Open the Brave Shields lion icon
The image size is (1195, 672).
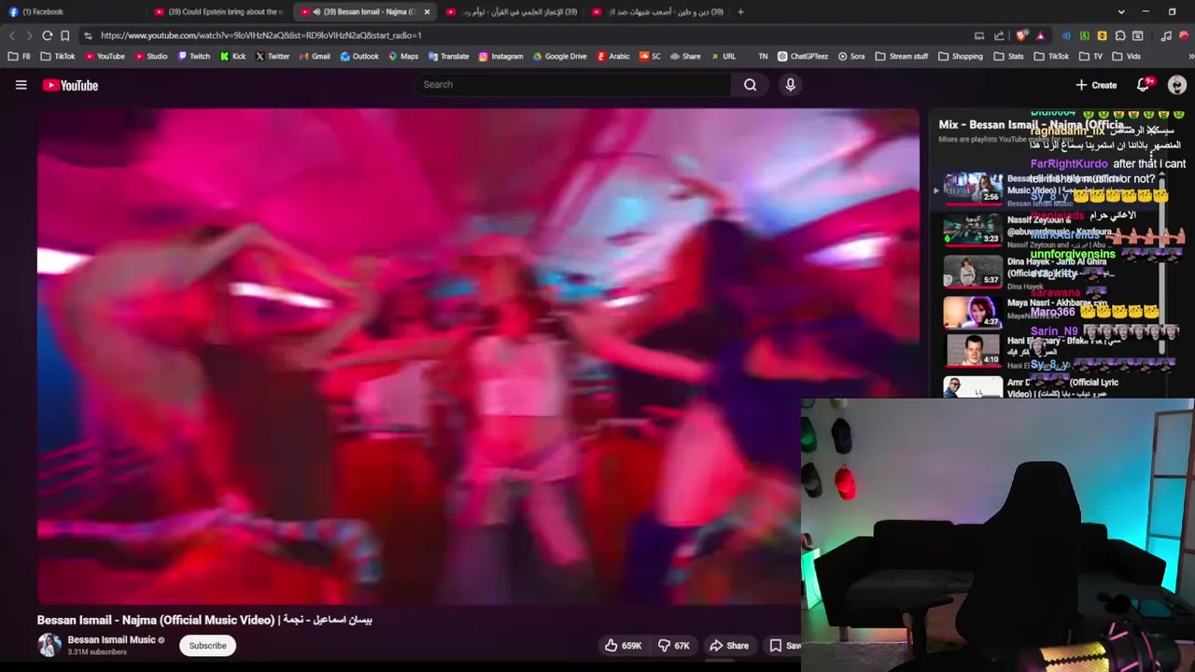point(1022,35)
